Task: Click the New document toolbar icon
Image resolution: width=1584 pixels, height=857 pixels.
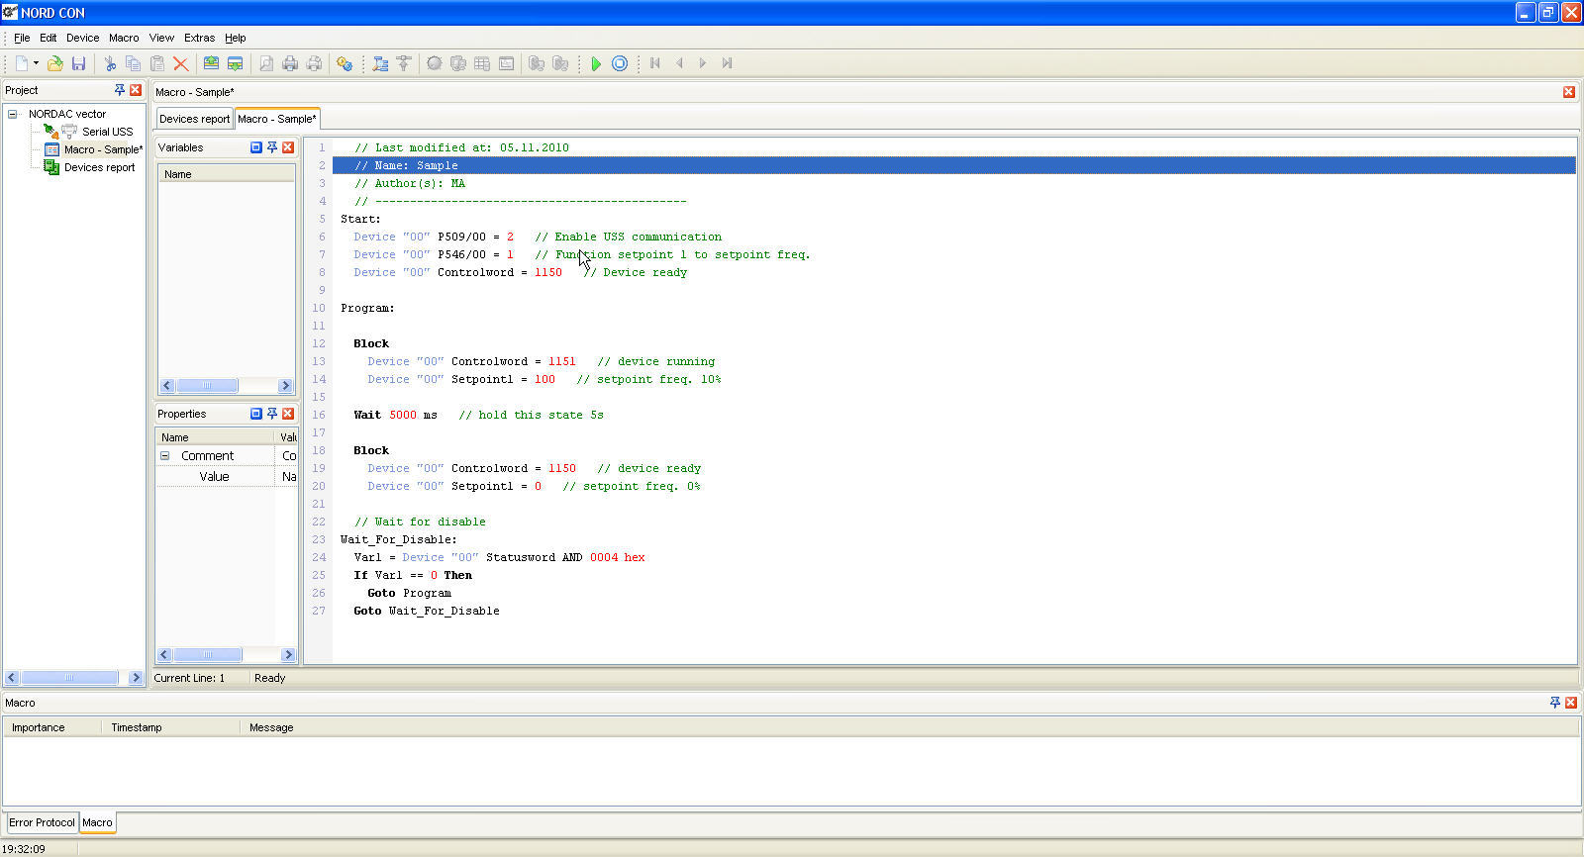Action: [x=22, y=63]
